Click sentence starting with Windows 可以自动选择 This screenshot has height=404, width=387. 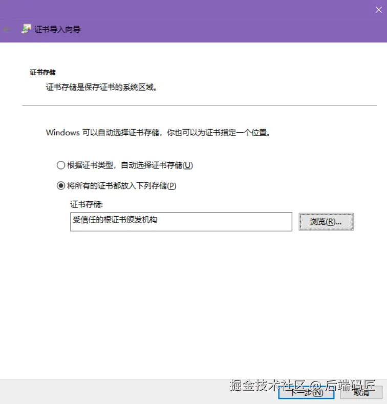coord(158,133)
